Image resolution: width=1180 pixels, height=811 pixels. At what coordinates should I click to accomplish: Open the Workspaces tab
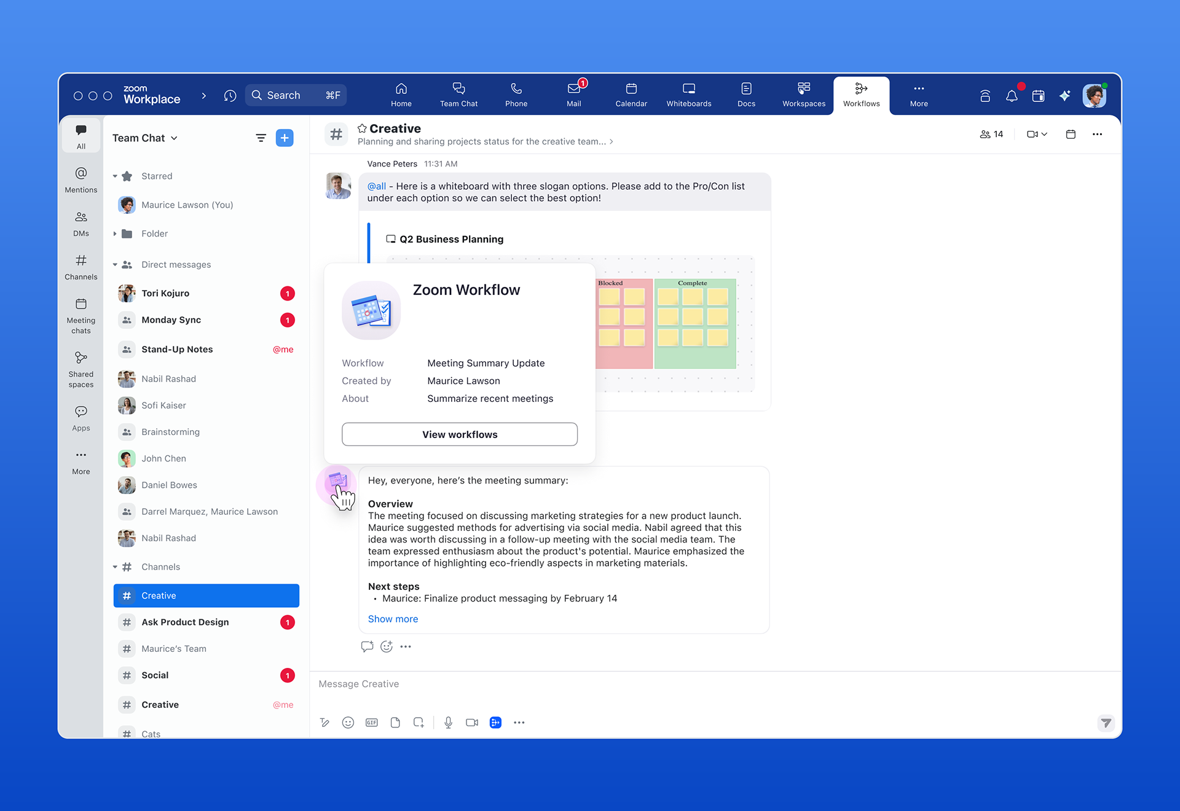(804, 95)
